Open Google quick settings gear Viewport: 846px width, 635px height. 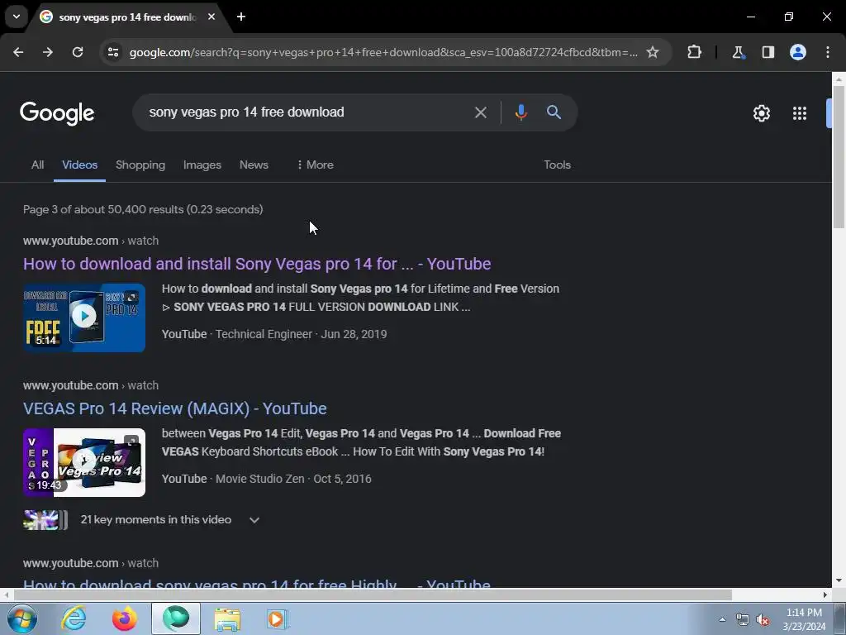click(761, 112)
